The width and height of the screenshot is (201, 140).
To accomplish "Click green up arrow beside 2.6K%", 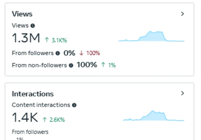I will pos(45,119).
